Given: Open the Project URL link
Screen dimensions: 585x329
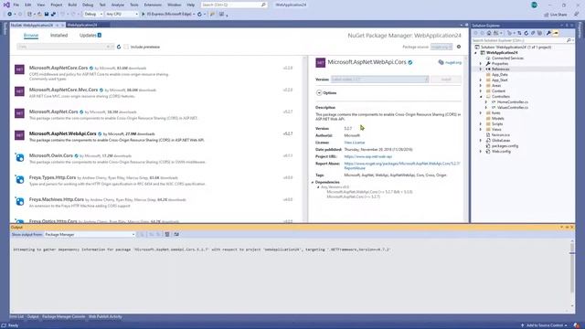Looking at the screenshot, I should click(x=367, y=156).
